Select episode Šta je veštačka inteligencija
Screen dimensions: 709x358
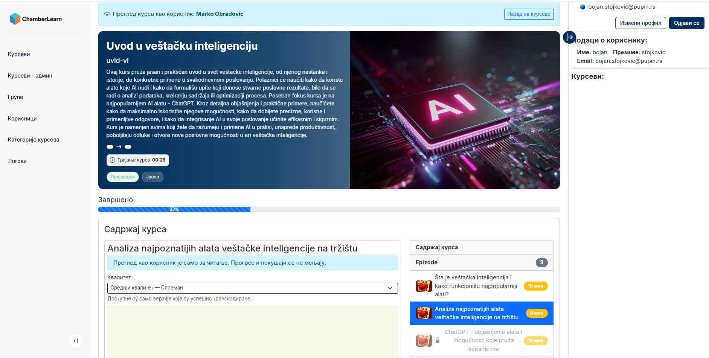click(482, 286)
